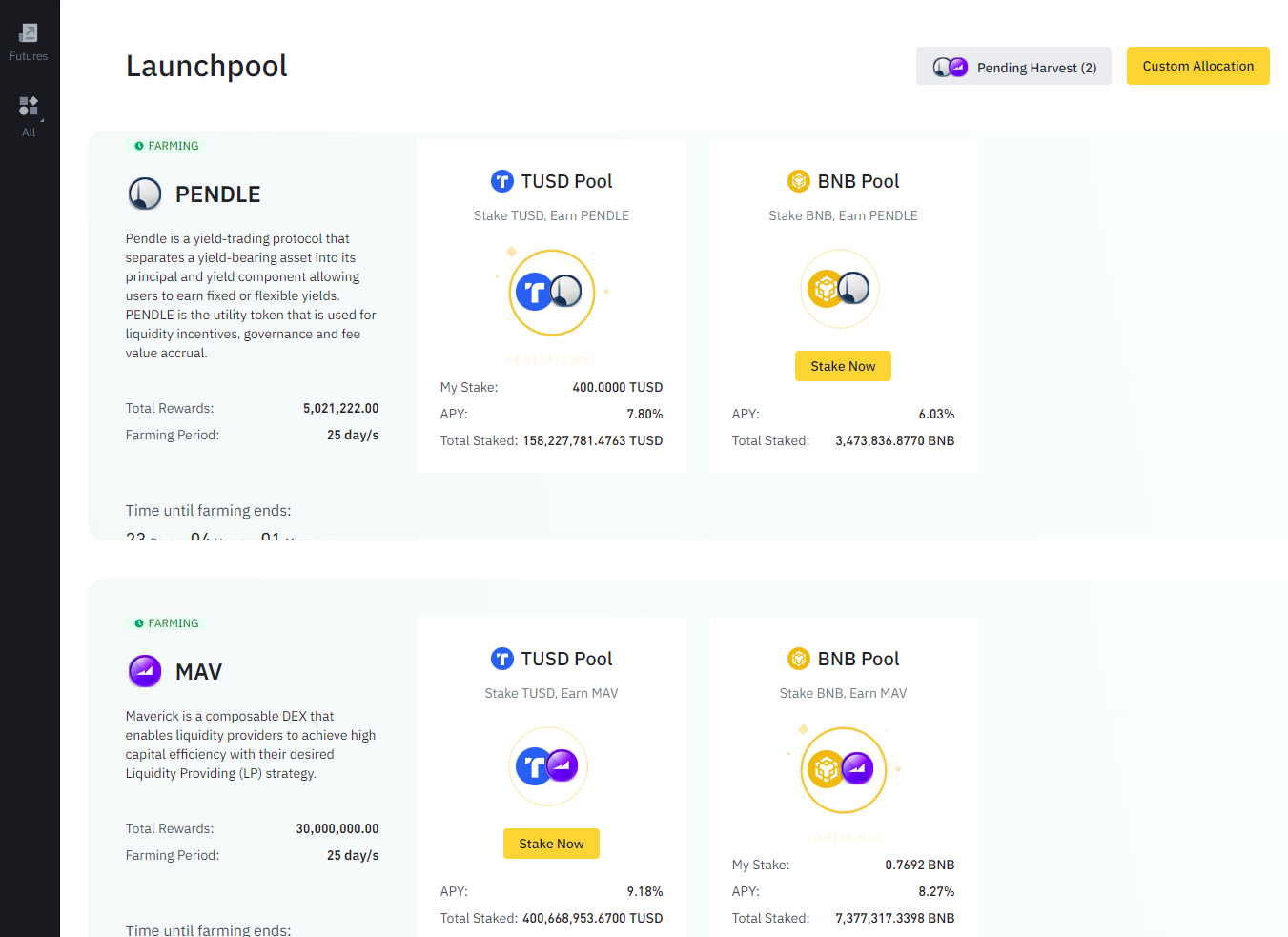Click TUSD icon in MAV TUSD Pool title
The height and width of the screenshot is (937, 1288).
point(501,659)
